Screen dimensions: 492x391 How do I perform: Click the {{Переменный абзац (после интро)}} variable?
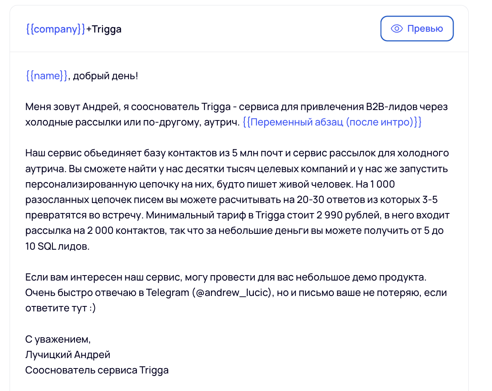[332, 123]
